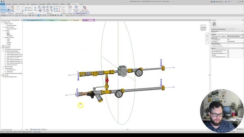The width and height of the screenshot is (244, 137).
Task: Click the Join geometry (Соединить) tool
Action: [x=29, y=10]
